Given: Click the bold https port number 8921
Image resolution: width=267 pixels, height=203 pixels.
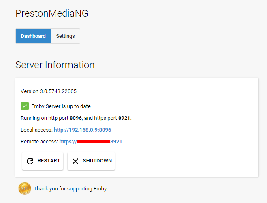Looking at the screenshot, I should click(x=124, y=118).
